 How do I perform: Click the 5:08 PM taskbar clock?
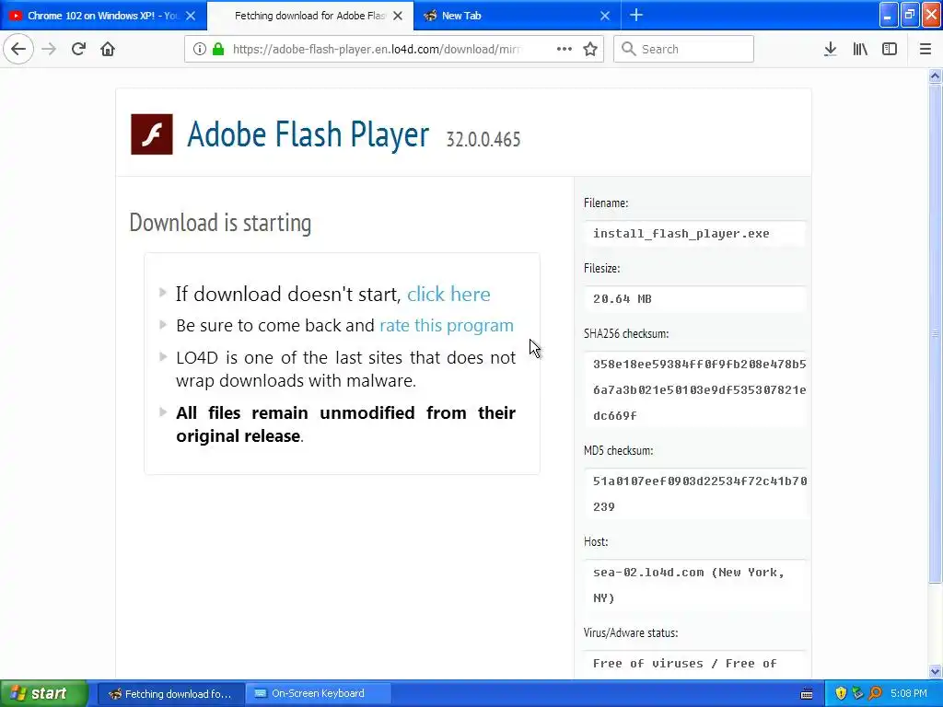[909, 694]
